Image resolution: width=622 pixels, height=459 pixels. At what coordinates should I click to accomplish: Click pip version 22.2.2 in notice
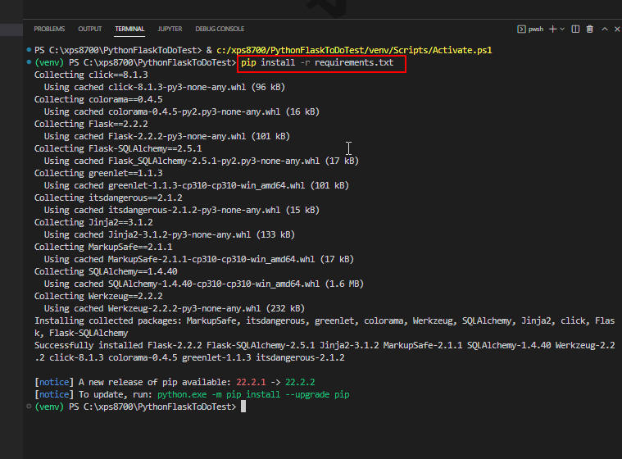[x=300, y=383]
